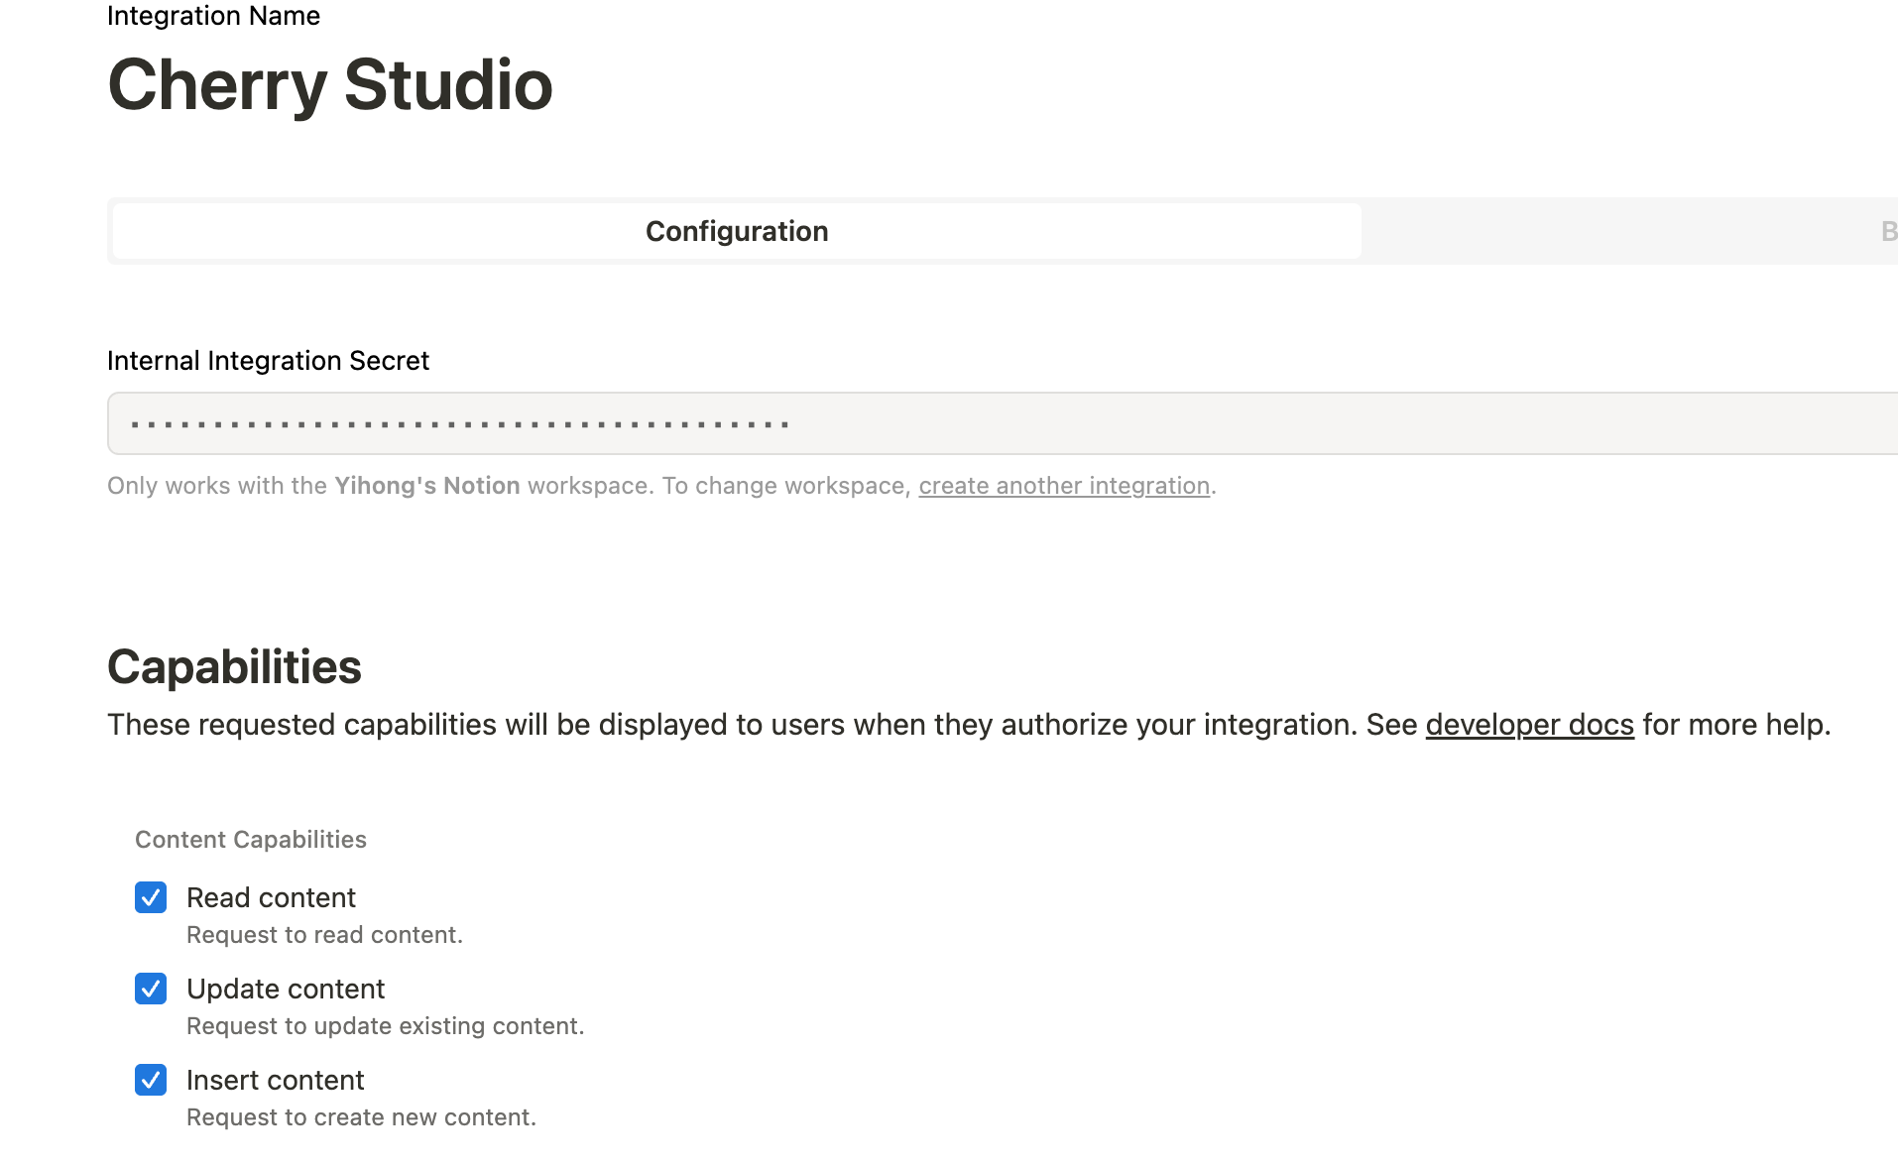This screenshot has width=1898, height=1168.
Task: Click the Integration Name label
Action: pos(213,15)
